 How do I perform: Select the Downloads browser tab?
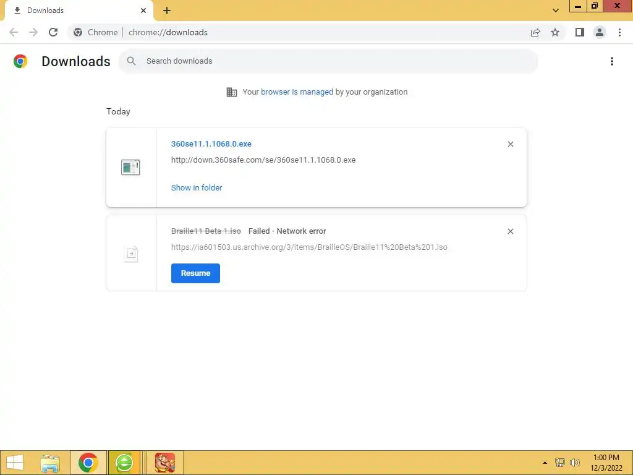tap(79, 11)
